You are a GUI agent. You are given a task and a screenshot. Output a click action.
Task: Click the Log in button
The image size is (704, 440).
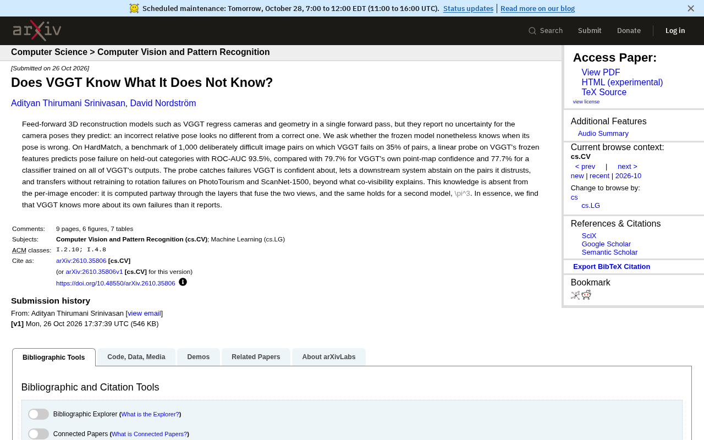(675, 31)
